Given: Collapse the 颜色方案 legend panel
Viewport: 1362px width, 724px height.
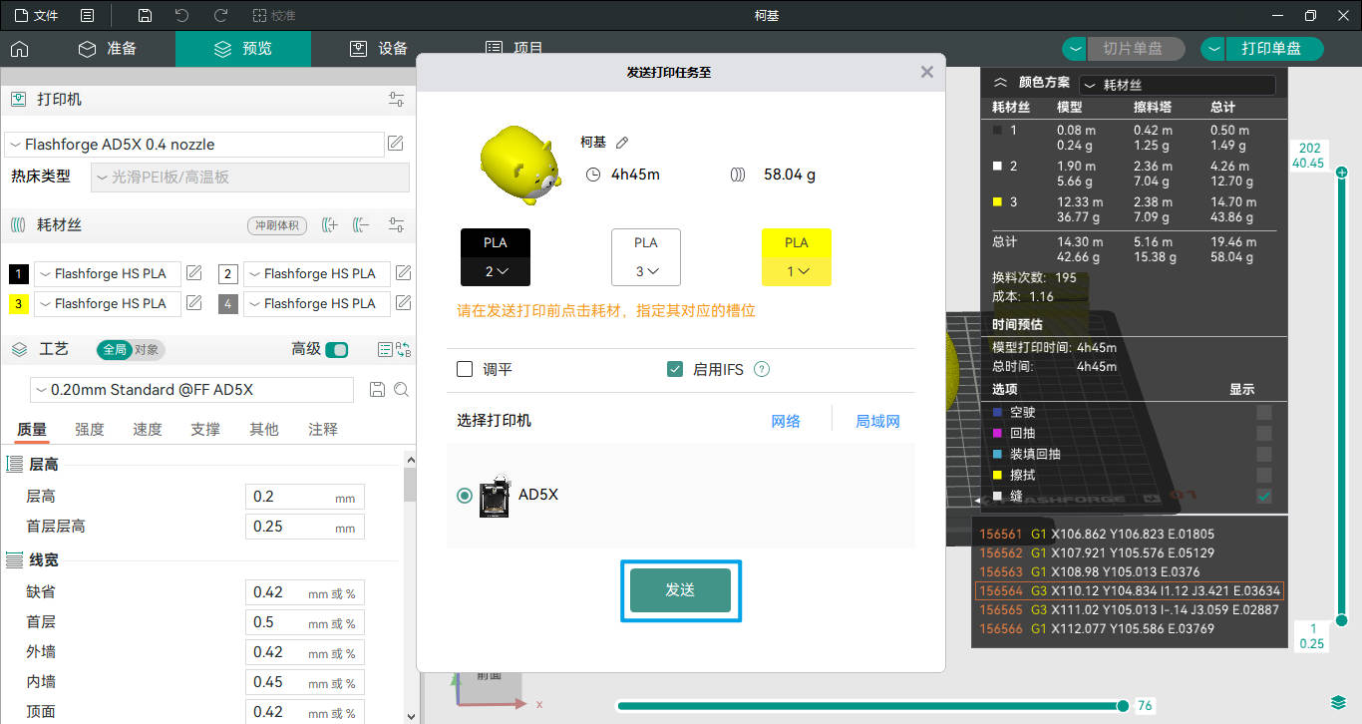Looking at the screenshot, I should (1000, 84).
